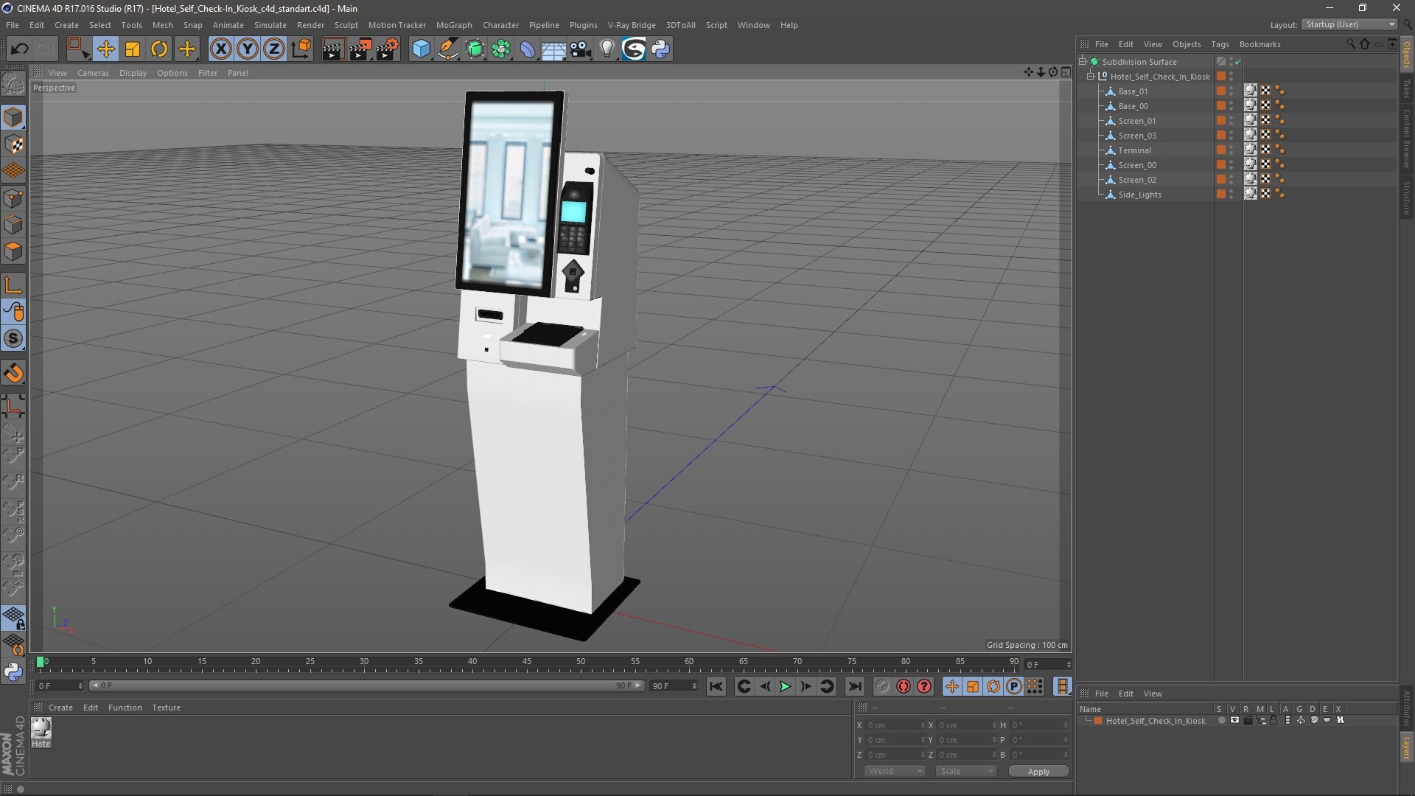Open the World coordinate dropdown
This screenshot has height=796, width=1415.
click(895, 771)
